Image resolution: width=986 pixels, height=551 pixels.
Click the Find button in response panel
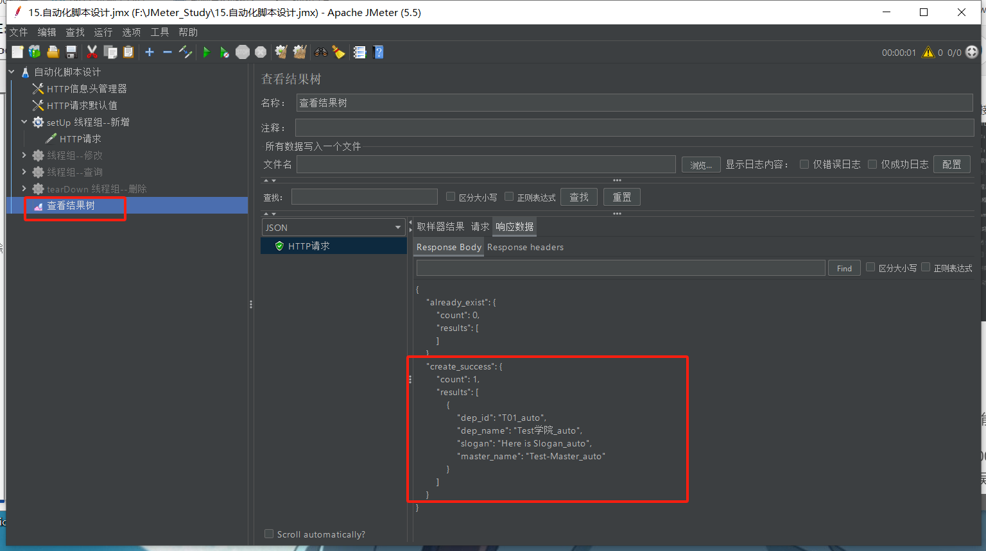tap(844, 268)
